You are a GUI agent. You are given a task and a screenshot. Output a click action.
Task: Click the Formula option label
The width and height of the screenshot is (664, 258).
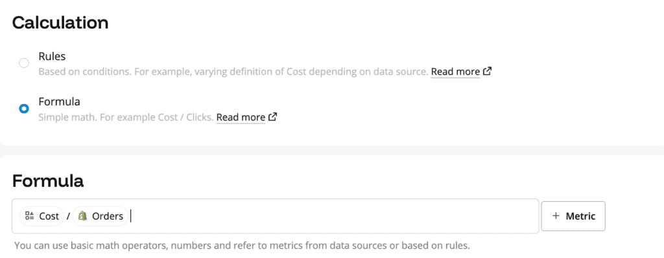click(x=59, y=102)
